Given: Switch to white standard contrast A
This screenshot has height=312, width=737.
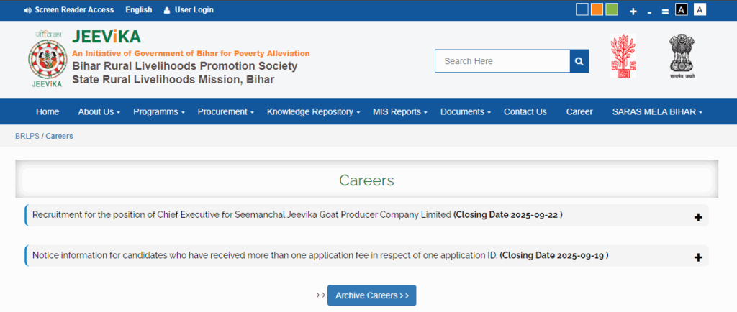Looking at the screenshot, I should click(700, 9).
